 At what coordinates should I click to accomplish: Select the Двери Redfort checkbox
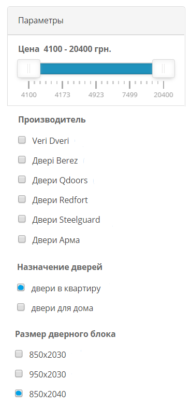tap(22, 199)
